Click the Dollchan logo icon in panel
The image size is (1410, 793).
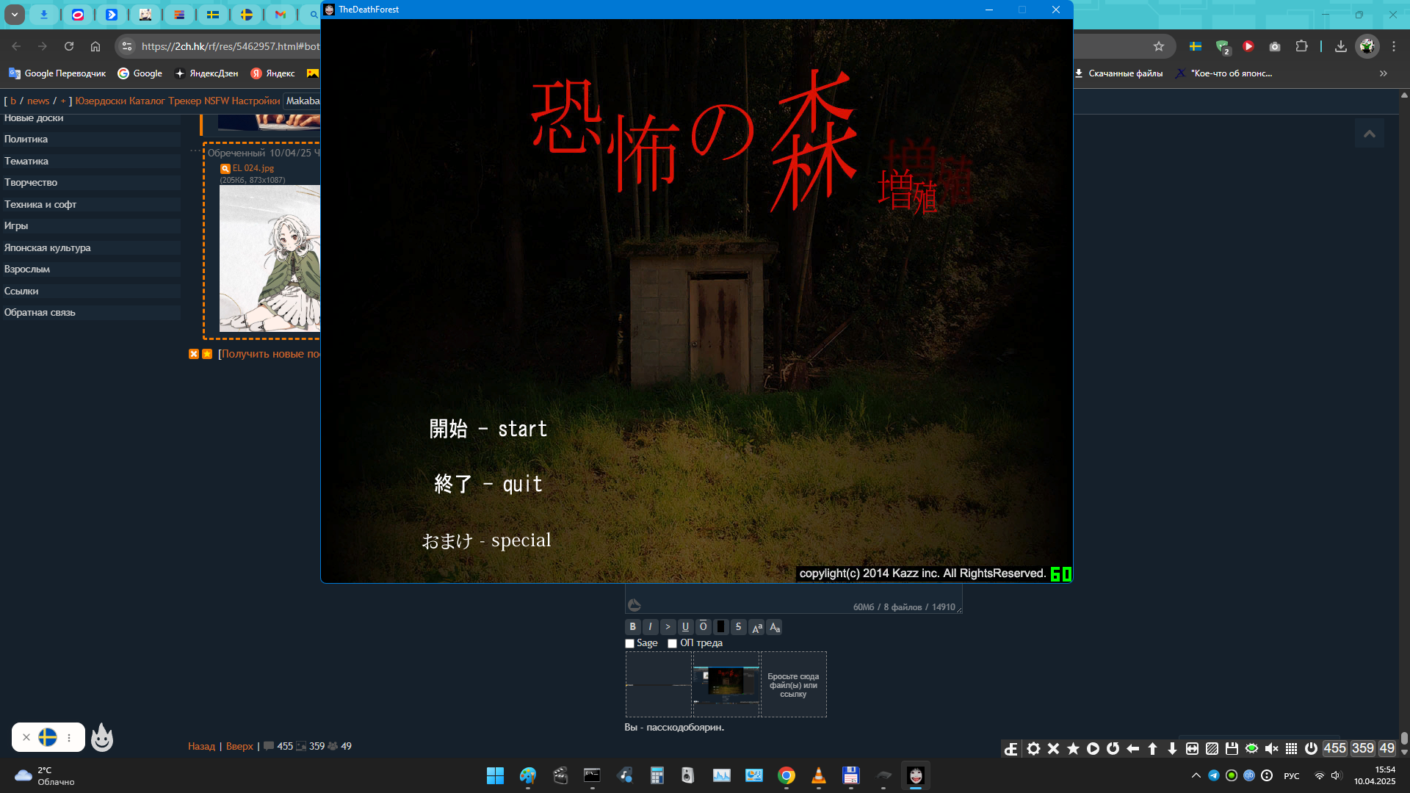pyautogui.click(x=1011, y=748)
